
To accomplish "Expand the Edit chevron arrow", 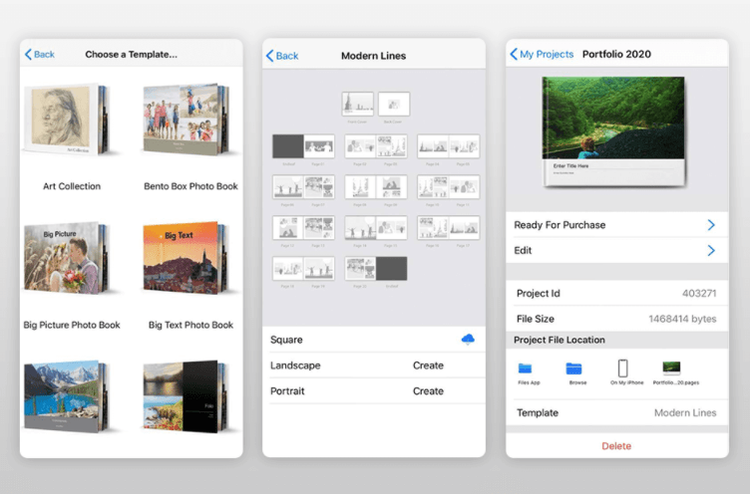I will (x=711, y=250).
